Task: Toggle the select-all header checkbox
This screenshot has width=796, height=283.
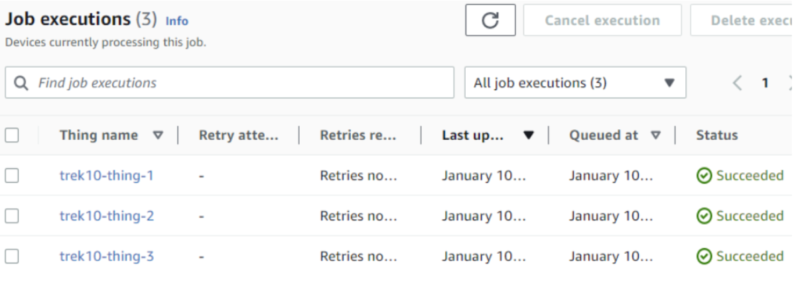Action: 11,135
